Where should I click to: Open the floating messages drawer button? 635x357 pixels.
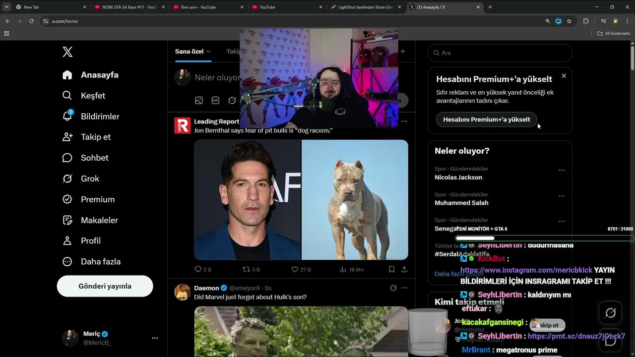click(x=611, y=341)
